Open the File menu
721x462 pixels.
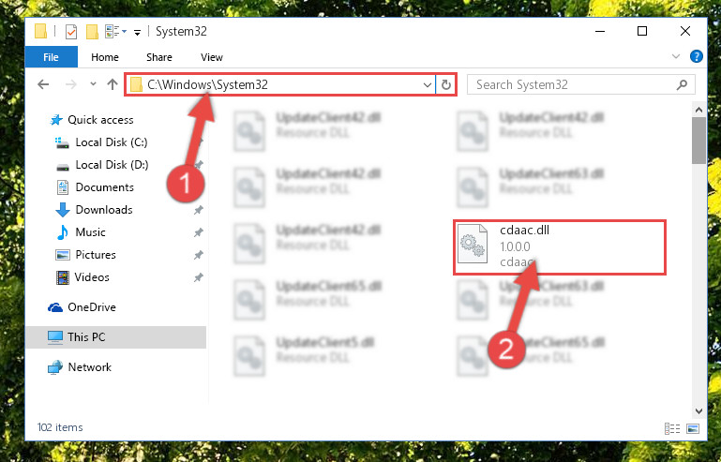[51, 57]
